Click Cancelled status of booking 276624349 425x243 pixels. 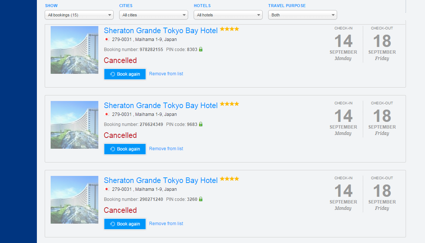click(x=120, y=135)
